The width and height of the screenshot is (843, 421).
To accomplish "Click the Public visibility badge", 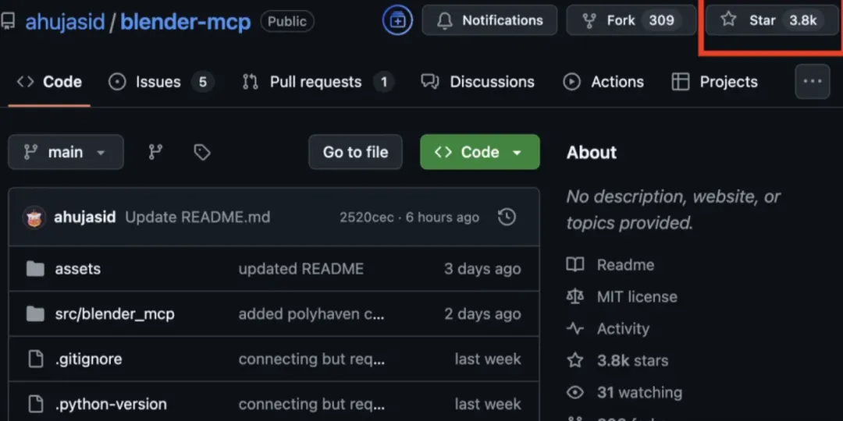I will tap(287, 22).
